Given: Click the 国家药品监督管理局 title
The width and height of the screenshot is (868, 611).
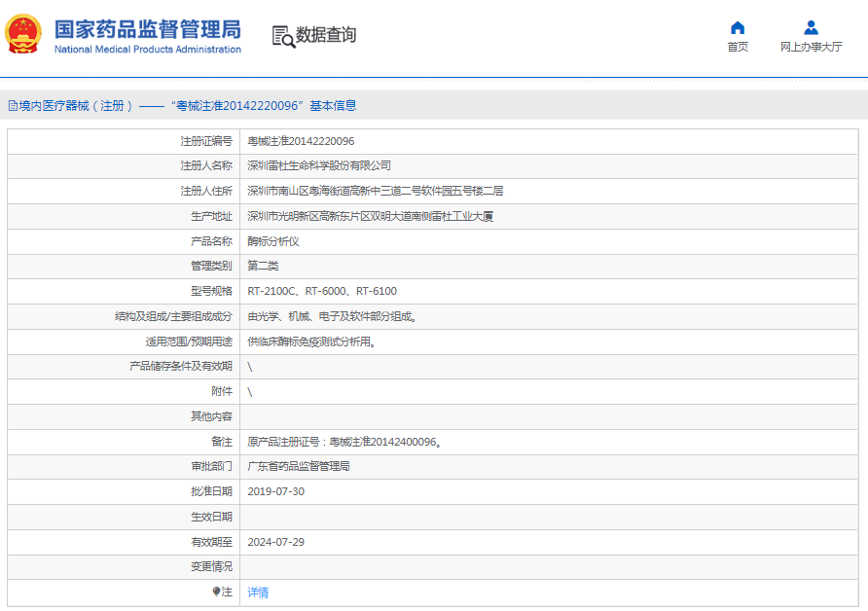Looking at the screenshot, I should 148,29.
